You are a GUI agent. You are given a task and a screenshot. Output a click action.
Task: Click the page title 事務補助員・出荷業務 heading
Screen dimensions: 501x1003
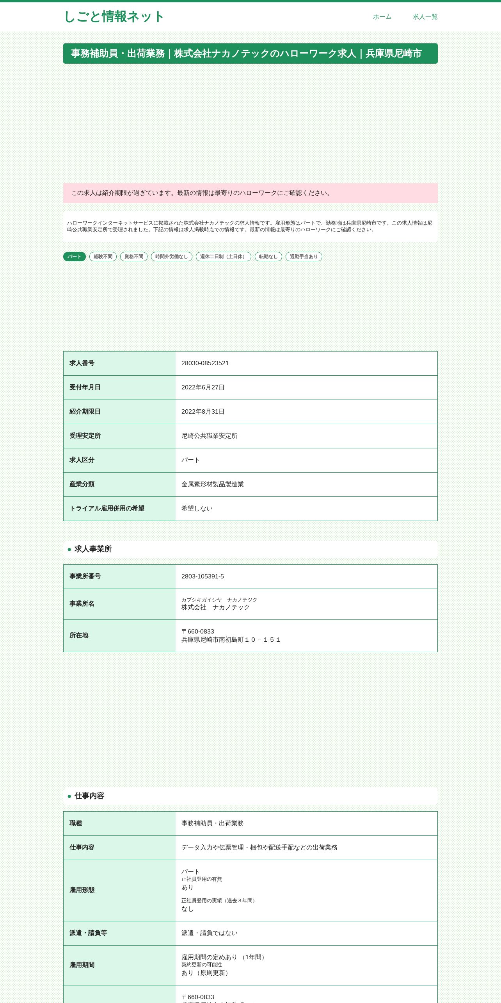250,54
